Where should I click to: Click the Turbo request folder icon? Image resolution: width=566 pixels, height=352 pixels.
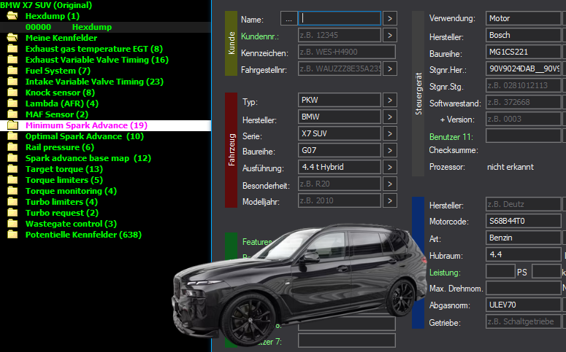(x=12, y=213)
